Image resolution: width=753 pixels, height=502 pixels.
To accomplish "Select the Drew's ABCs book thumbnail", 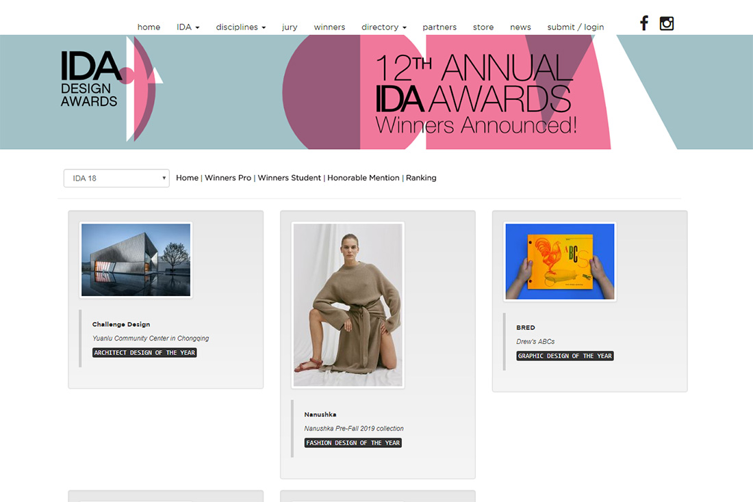I will click(560, 261).
